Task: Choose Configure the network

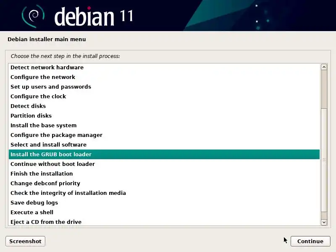Action: (x=164, y=77)
